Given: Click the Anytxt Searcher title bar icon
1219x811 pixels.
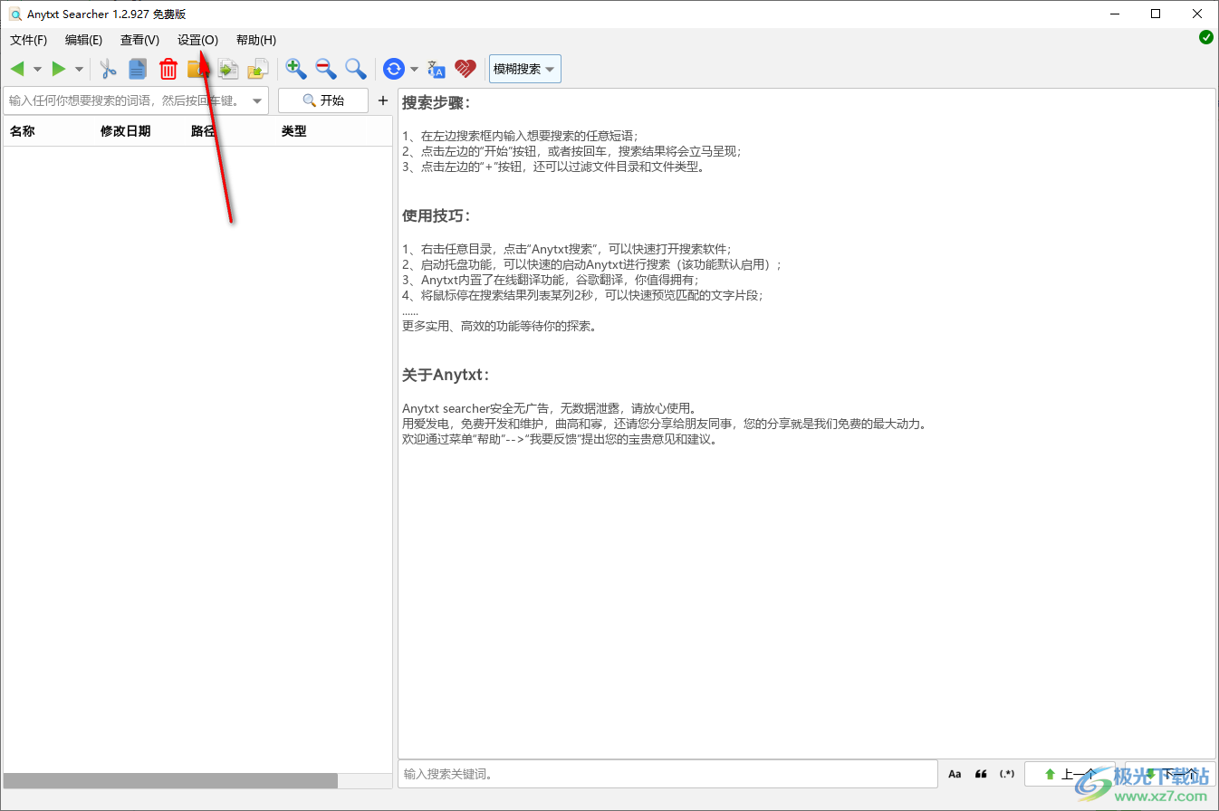Looking at the screenshot, I should [x=15, y=14].
